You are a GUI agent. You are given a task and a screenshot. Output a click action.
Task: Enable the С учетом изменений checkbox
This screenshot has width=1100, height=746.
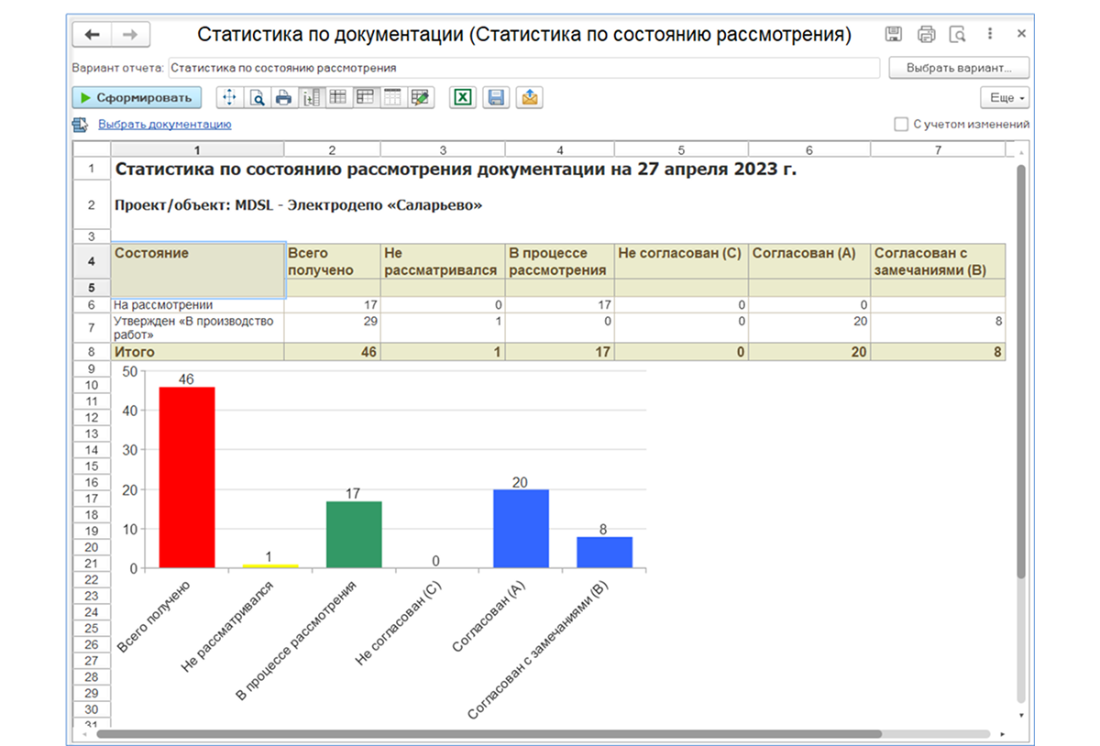point(901,124)
